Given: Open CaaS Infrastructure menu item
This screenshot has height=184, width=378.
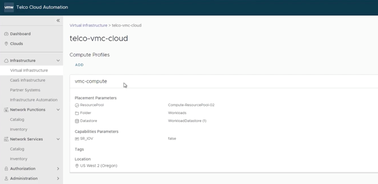Looking at the screenshot, I should pyautogui.click(x=28, y=80).
